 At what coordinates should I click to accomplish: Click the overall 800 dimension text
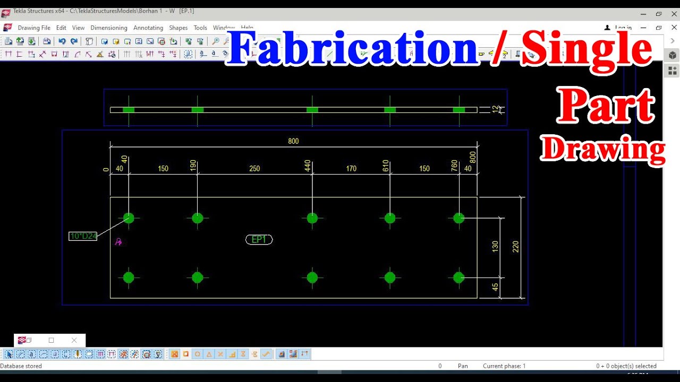293,141
